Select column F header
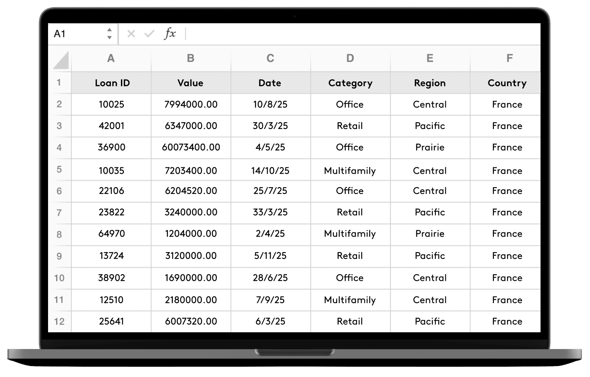This screenshot has width=590, height=377. (x=509, y=58)
